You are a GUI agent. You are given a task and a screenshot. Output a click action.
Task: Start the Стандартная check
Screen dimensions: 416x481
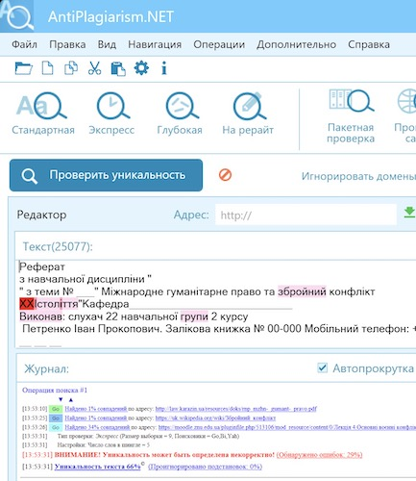pos(43,114)
